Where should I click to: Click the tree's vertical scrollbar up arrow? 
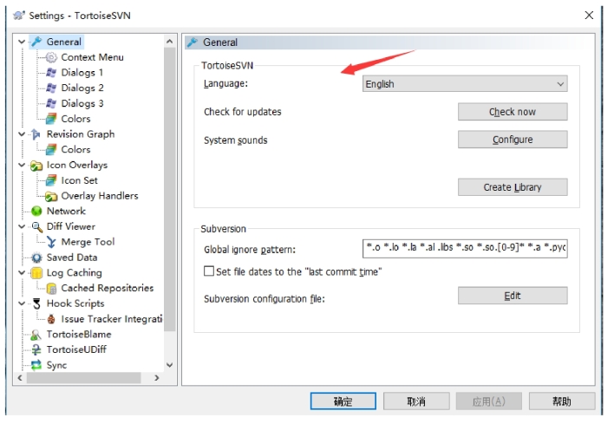click(x=170, y=41)
